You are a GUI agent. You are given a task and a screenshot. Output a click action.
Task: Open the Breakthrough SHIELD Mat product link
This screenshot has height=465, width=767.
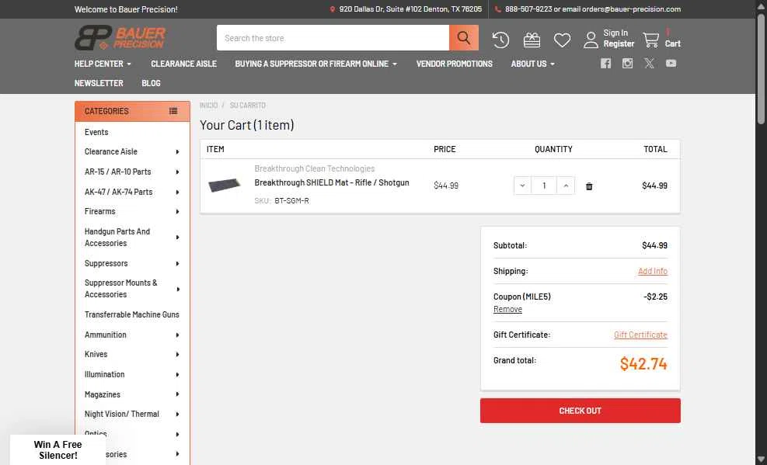click(x=332, y=182)
